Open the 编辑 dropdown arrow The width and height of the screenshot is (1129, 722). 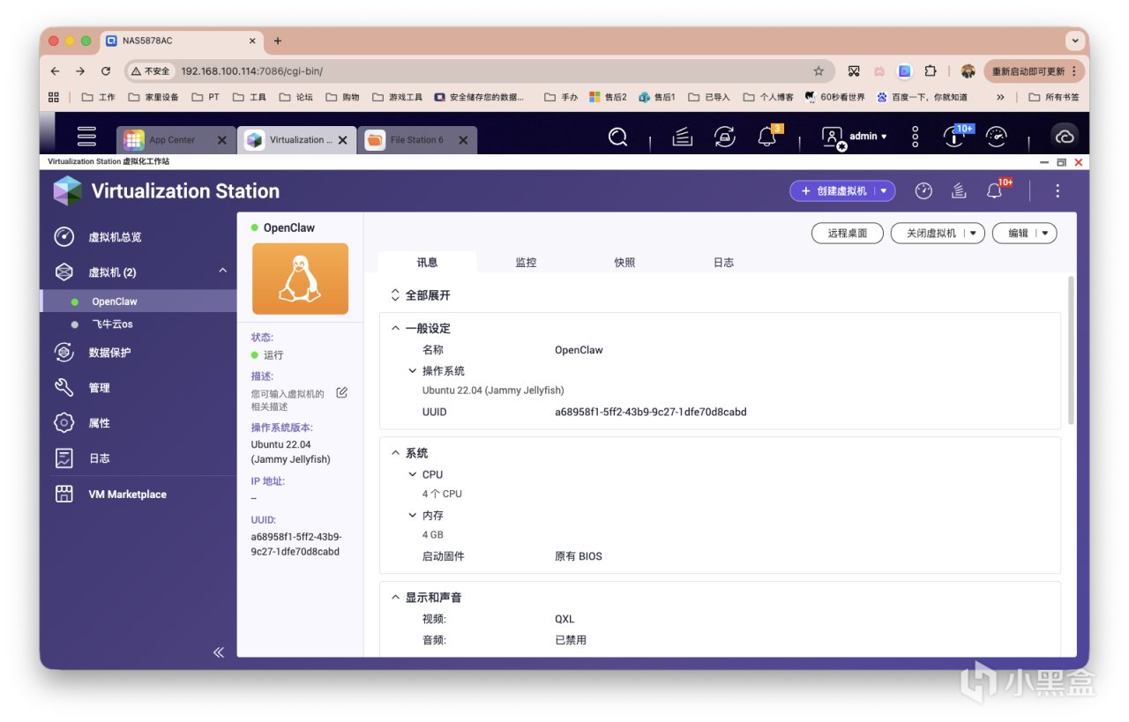coord(1045,234)
